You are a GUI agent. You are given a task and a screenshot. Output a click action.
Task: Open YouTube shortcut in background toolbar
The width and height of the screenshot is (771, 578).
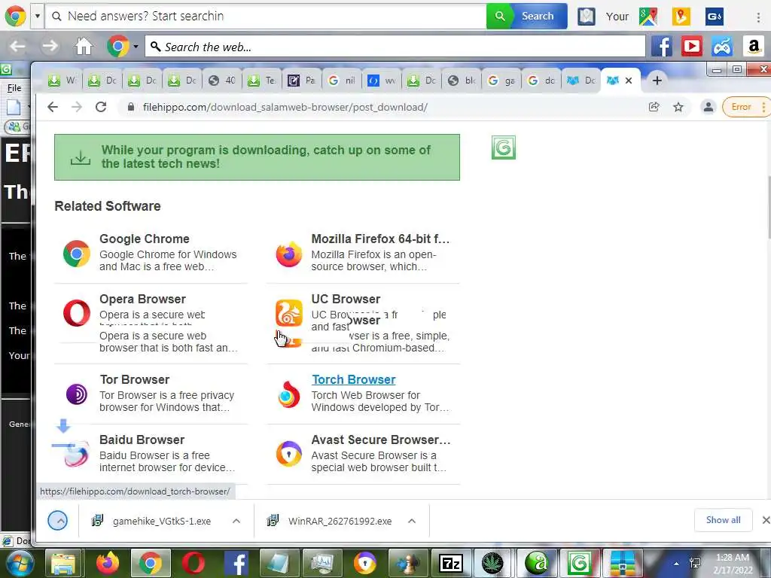(692, 47)
